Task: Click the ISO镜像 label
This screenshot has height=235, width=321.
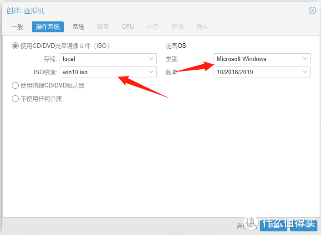Action: click(46, 72)
